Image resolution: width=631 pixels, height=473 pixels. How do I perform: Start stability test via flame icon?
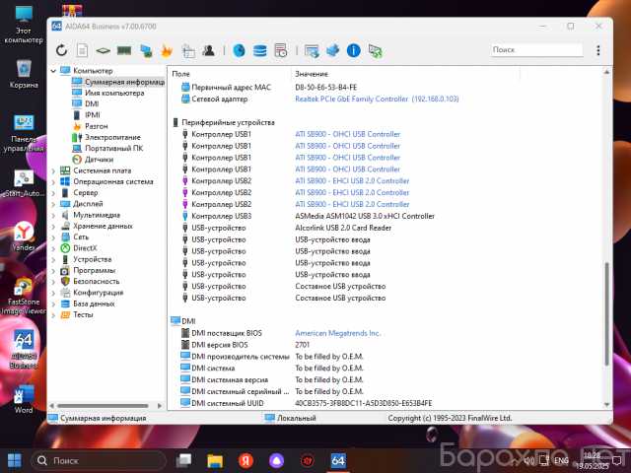coord(167,50)
